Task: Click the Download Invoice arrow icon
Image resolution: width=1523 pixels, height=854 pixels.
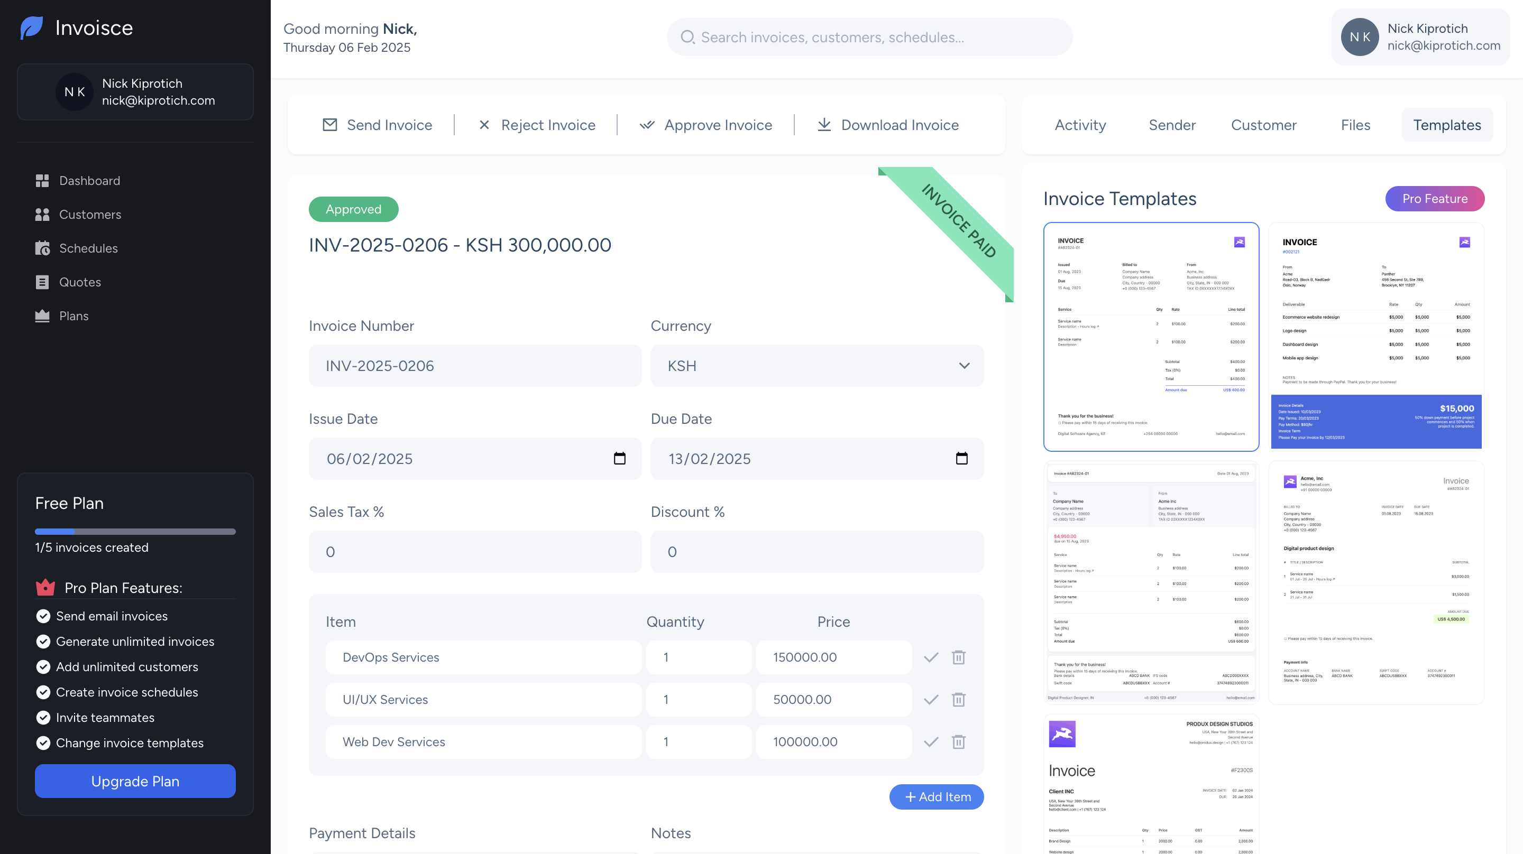Action: 823,125
